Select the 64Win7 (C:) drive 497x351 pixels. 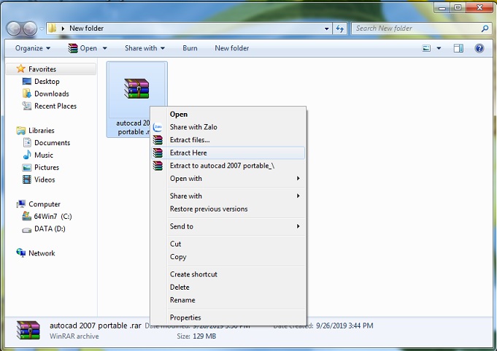(x=53, y=217)
